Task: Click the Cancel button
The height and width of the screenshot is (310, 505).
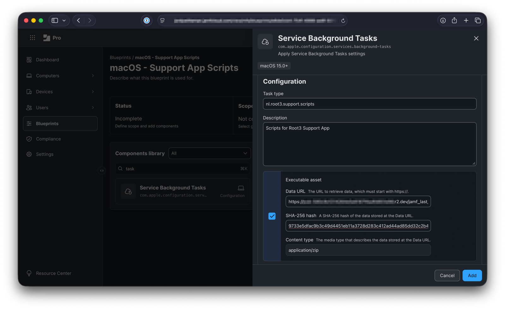Action: pyautogui.click(x=447, y=276)
